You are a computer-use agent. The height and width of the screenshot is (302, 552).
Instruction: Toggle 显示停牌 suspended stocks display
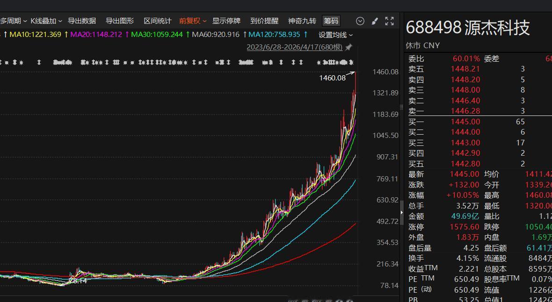tap(226, 21)
